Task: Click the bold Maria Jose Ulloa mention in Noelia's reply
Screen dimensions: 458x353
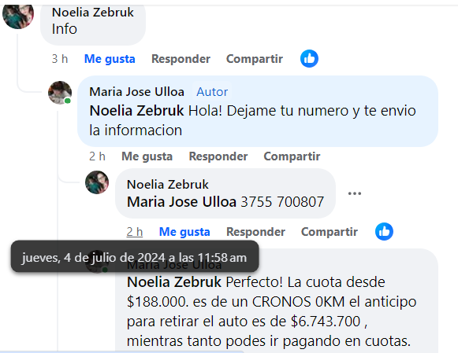Action: point(181,201)
